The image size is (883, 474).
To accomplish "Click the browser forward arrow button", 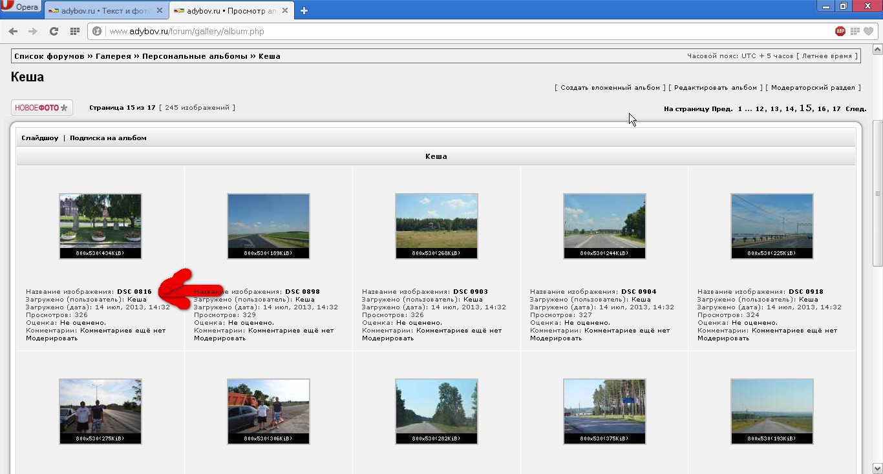I will [33, 31].
